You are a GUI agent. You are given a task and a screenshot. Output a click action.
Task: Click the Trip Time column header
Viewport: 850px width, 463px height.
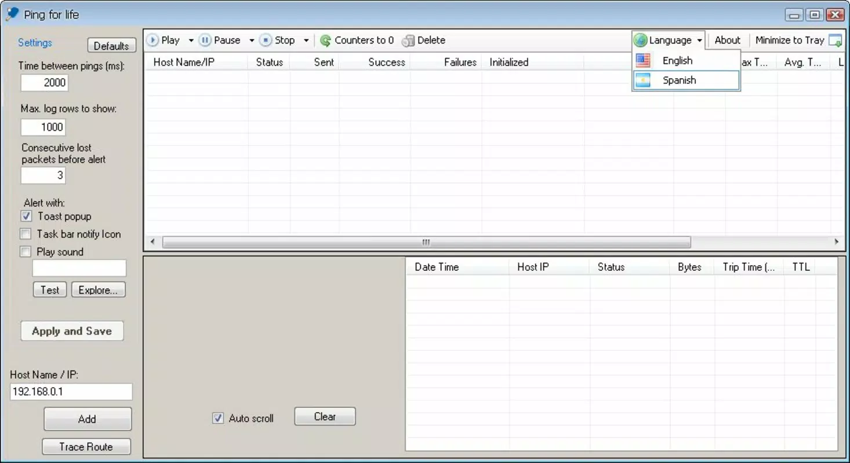click(749, 267)
